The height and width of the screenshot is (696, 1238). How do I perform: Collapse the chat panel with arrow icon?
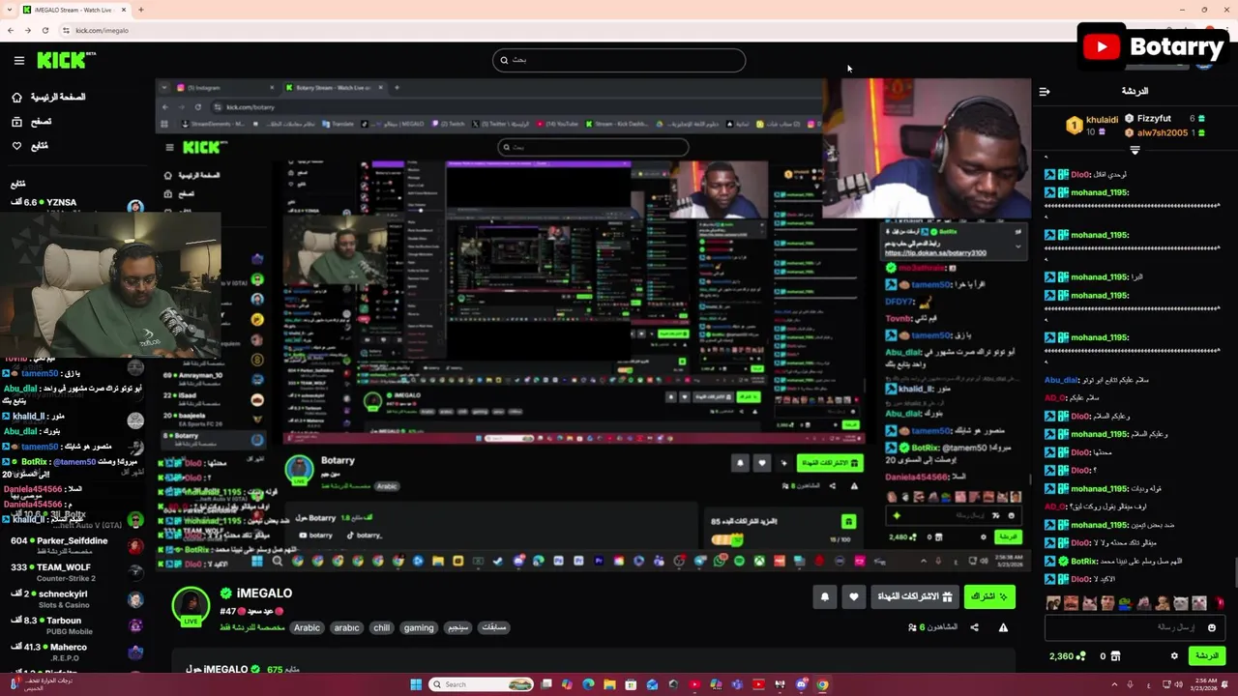tap(1045, 92)
